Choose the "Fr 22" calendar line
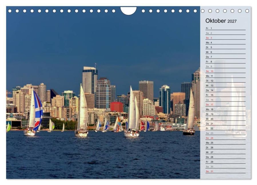257x185 pixels. pyautogui.click(x=226, y=128)
